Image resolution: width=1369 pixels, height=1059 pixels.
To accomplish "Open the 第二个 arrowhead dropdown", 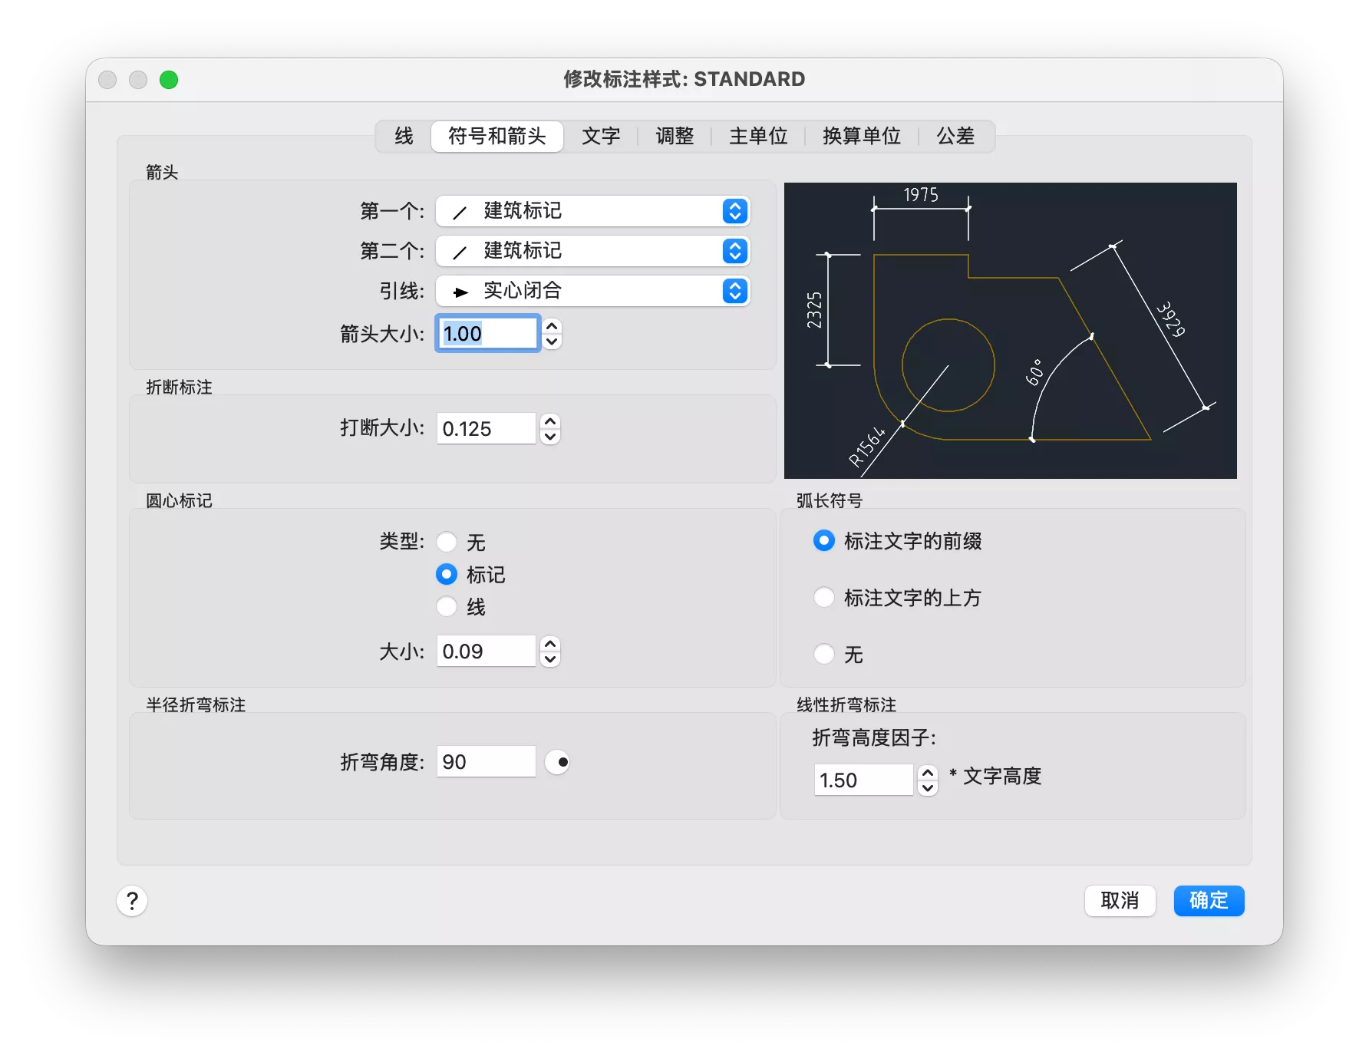I will click(592, 251).
